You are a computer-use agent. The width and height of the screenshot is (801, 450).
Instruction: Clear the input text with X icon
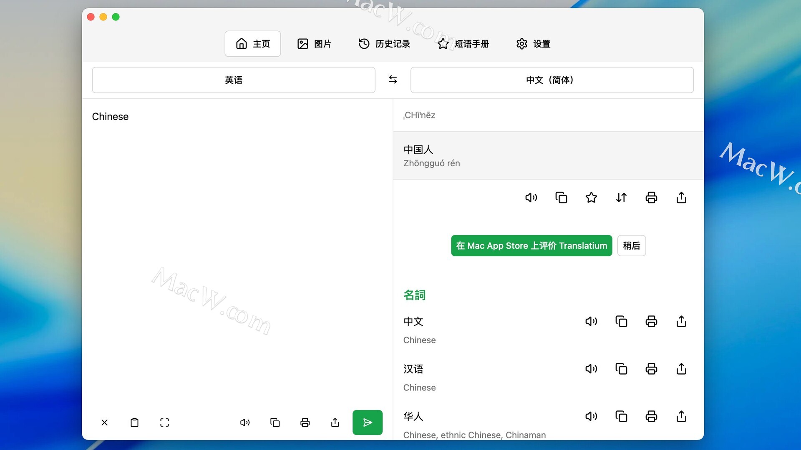pos(104,422)
